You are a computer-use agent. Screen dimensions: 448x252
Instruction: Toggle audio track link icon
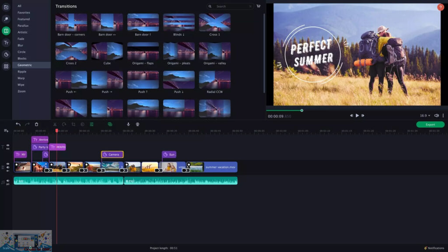click(x=8, y=184)
